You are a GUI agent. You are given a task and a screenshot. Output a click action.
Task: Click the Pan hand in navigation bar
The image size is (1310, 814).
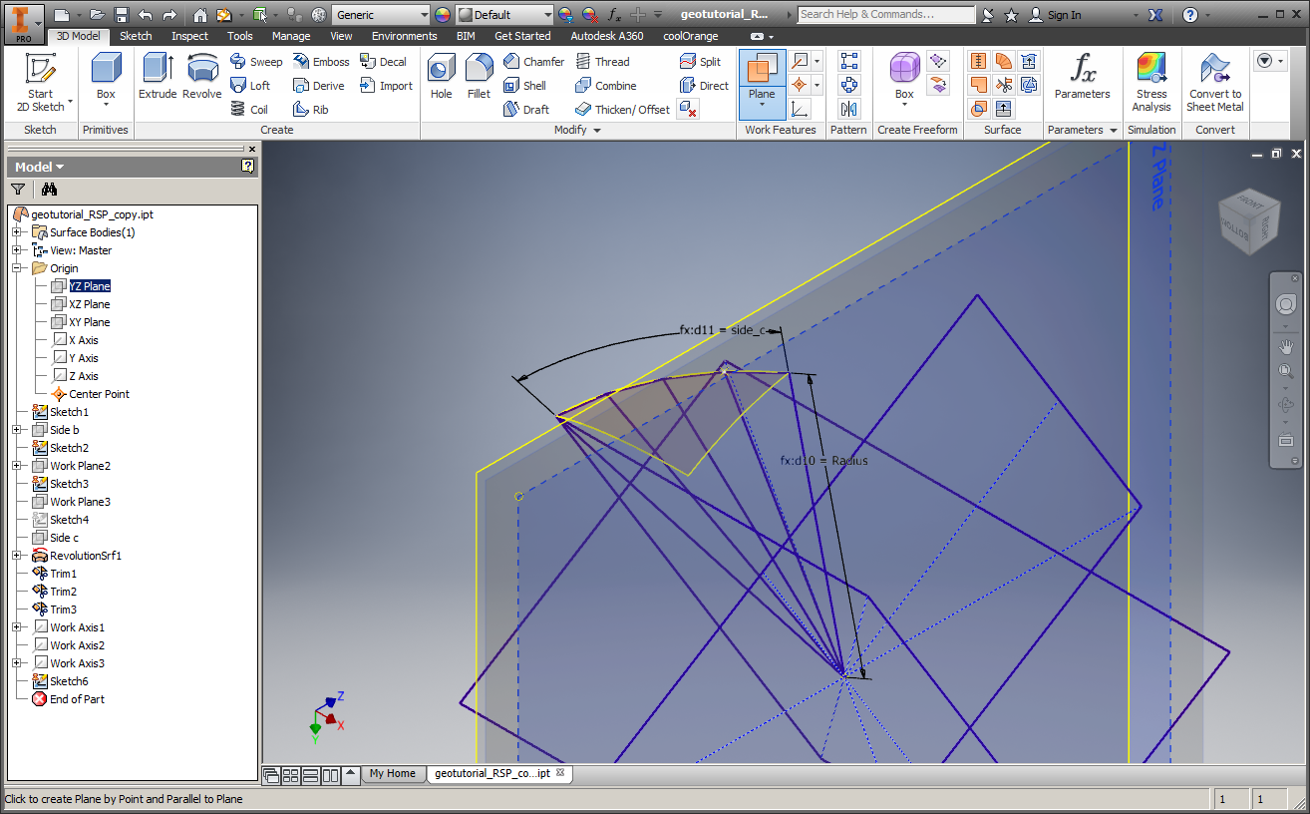1285,346
